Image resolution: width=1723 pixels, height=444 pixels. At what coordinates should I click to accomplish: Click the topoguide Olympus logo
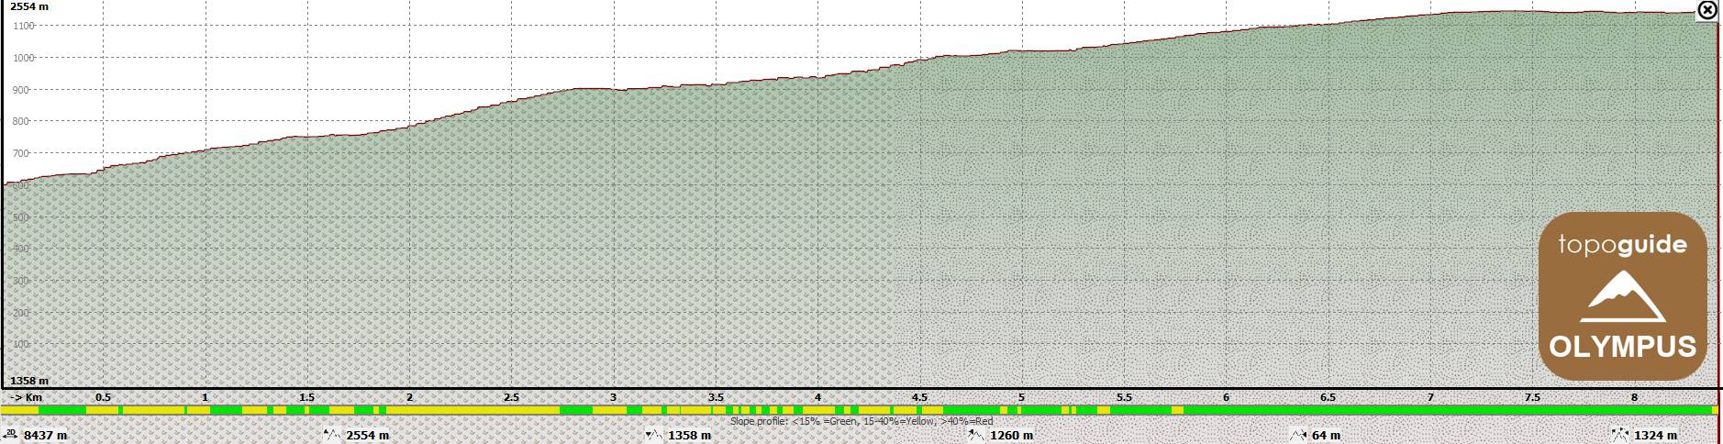(x=1622, y=296)
